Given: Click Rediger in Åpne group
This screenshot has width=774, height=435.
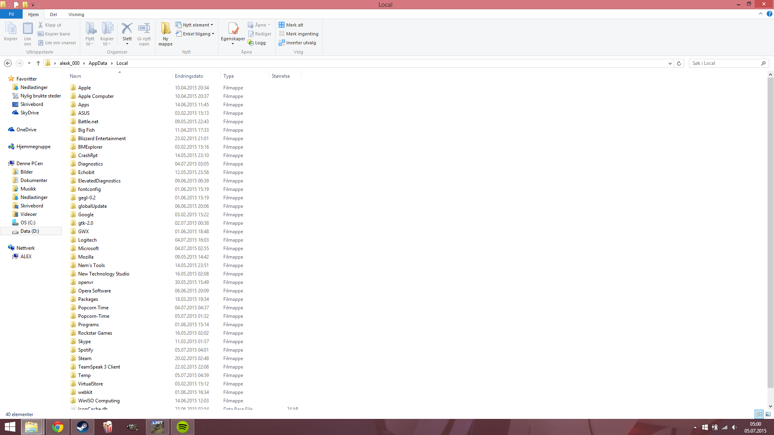Looking at the screenshot, I should tap(260, 34).
